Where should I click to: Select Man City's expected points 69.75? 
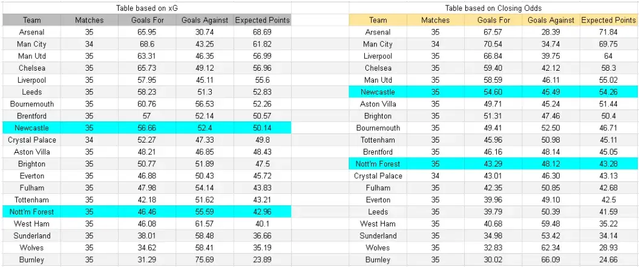tap(609, 44)
